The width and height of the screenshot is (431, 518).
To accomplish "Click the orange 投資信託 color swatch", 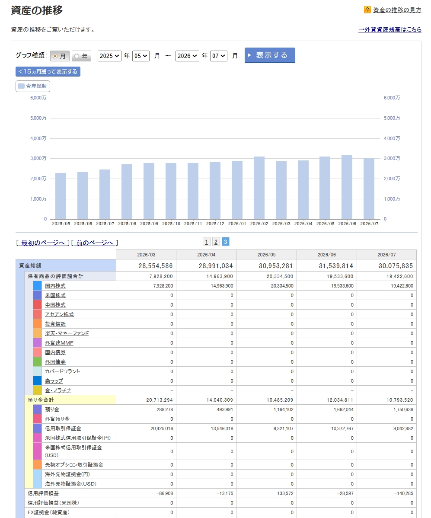I will click(x=37, y=324).
